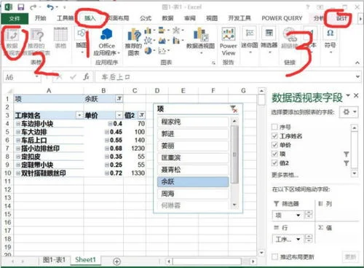Open the 工序姓名 column filter dropdown
364x268 pixels.
(79, 115)
